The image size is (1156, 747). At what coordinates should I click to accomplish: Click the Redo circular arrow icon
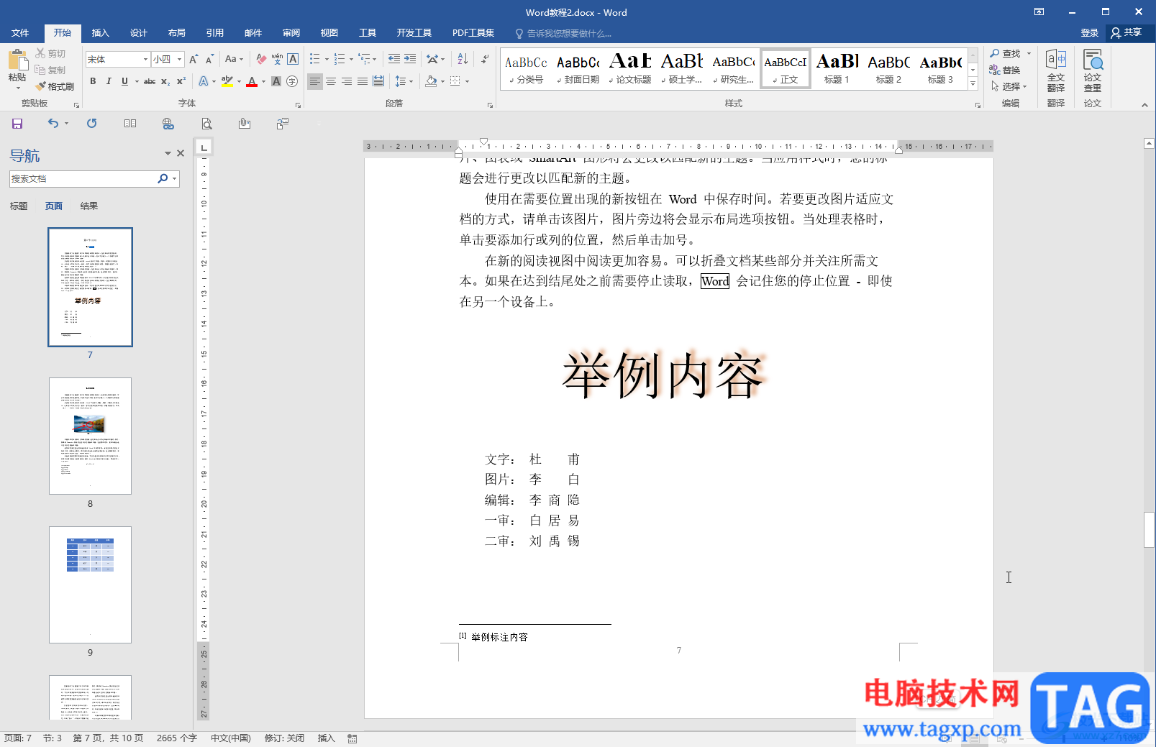coord(91,124)
